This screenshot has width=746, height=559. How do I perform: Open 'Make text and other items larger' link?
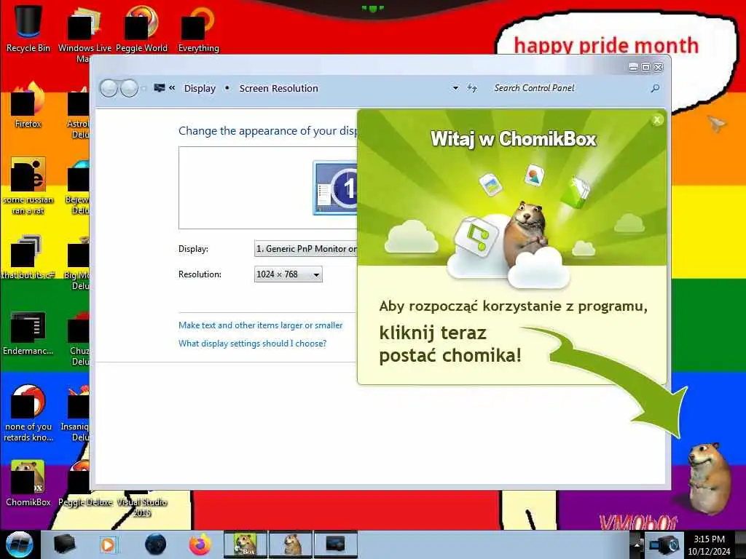pyautogui.click(x=260, y=325)
